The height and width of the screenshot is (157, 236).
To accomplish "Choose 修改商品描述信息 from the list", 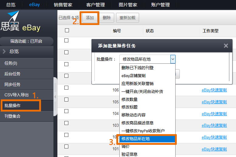I will click(147, 123).
